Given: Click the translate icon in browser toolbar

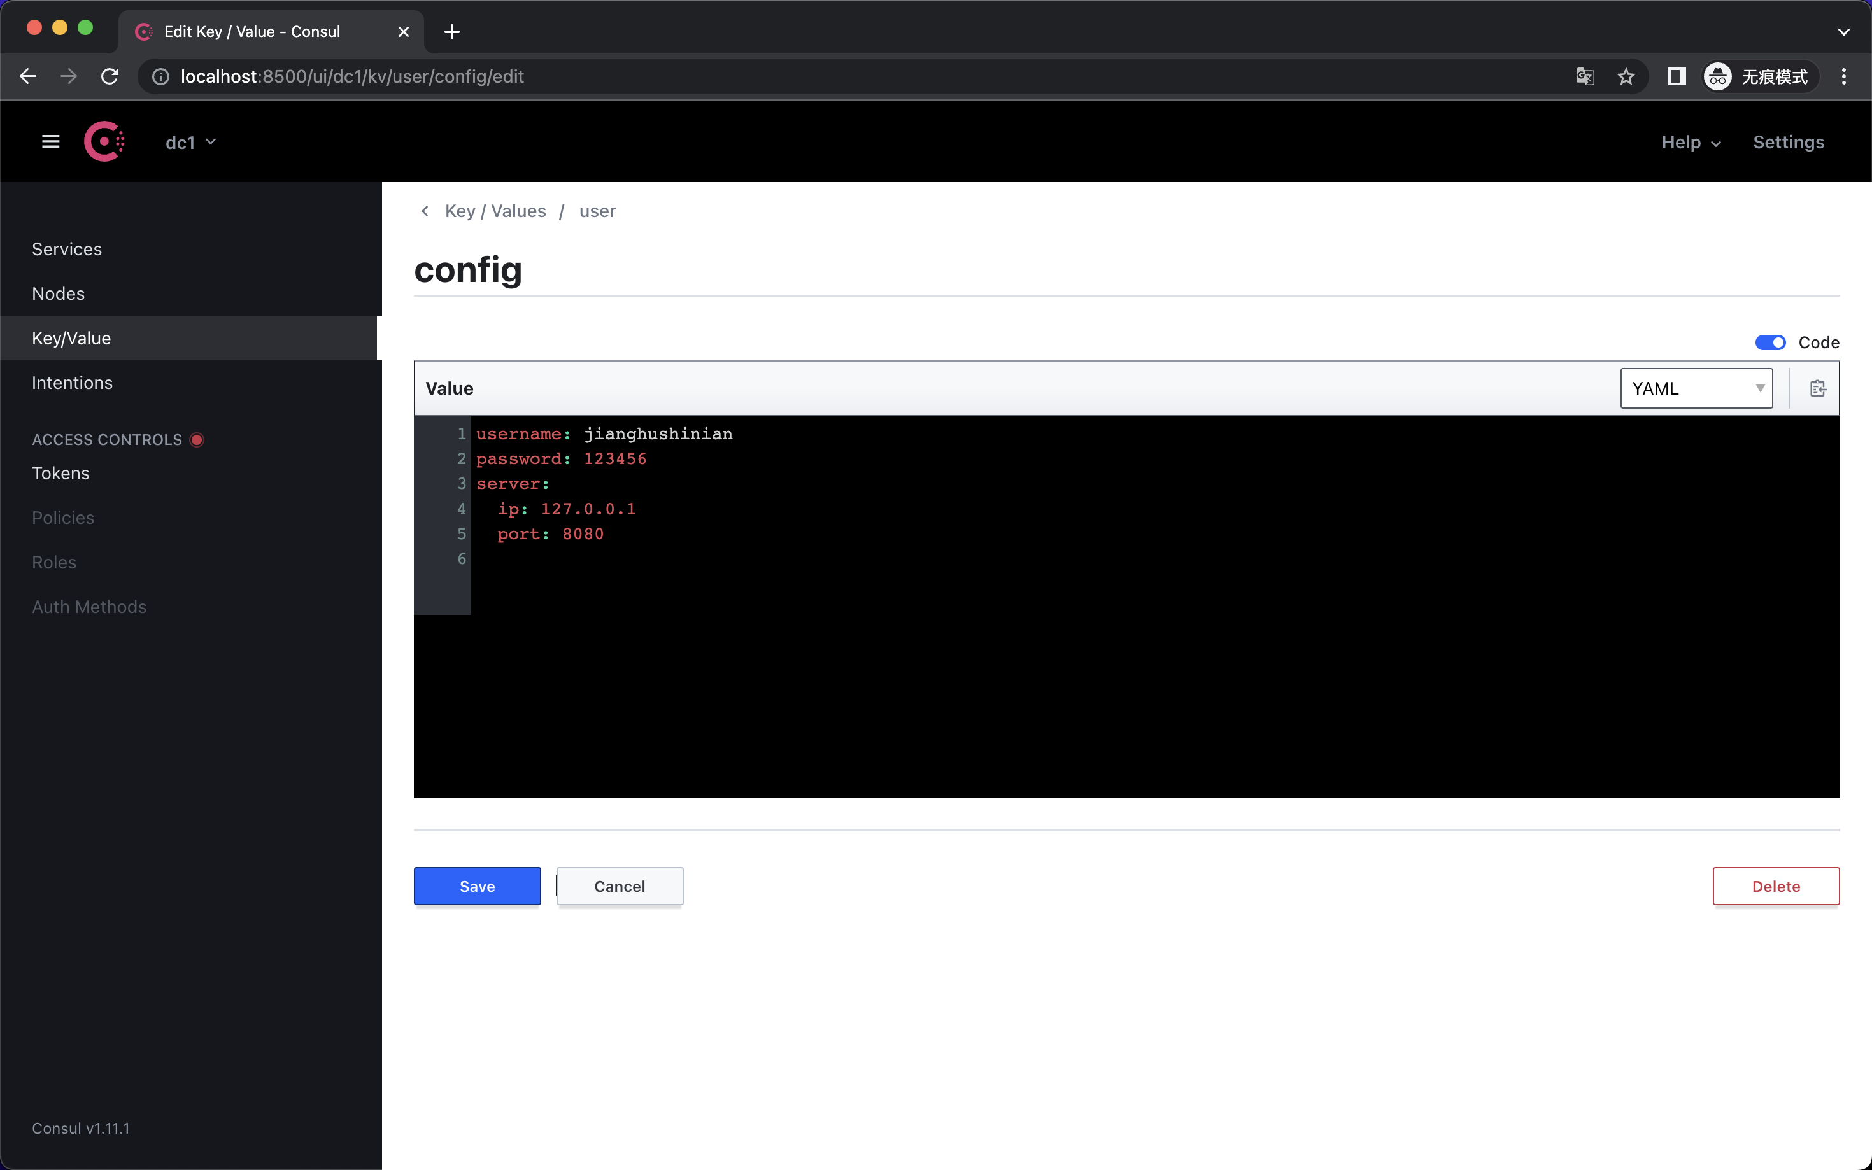Looking at the screenshot, I should pos(1585,76).
